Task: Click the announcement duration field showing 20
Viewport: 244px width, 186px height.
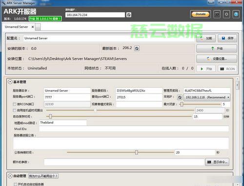Action: point(195,152)
